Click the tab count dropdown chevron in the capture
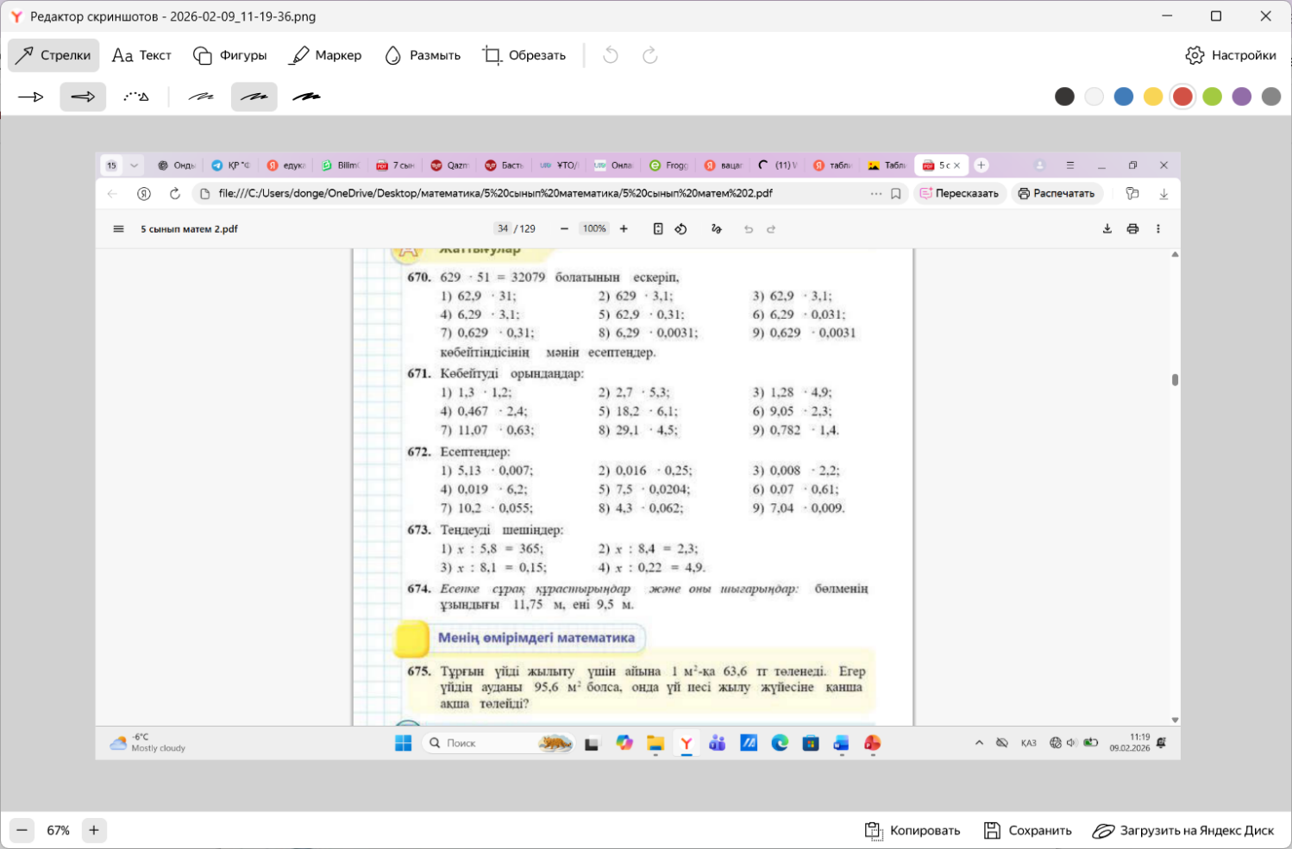1292x849 pixels. (x=134, y=165)
